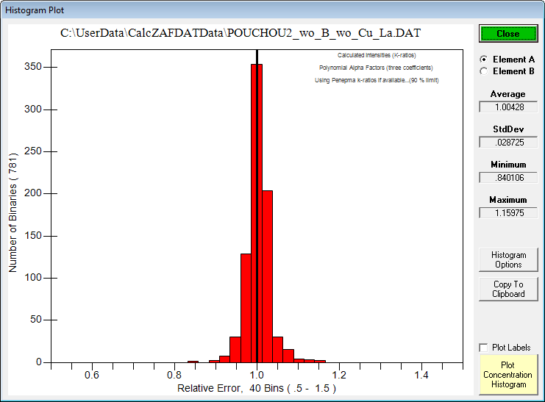
Task: Click the StdDev value field
Action: [x=508, y=142]
